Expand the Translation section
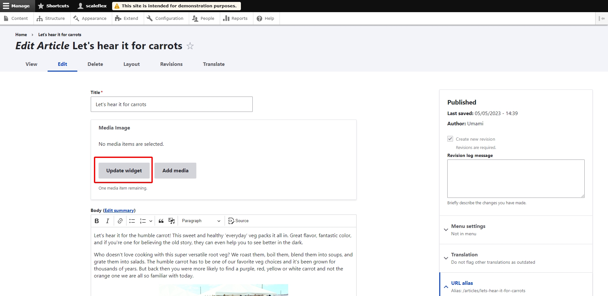The height and width of the screenshot is (296, 608). 464,255
